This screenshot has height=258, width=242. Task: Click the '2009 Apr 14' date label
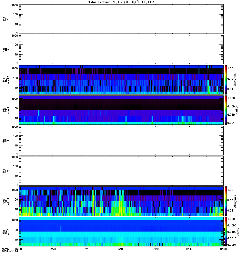click(10, 252)
